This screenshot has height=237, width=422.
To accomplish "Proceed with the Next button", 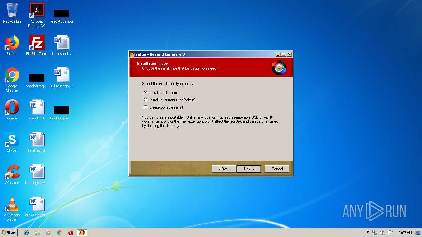I will (249, 169).
